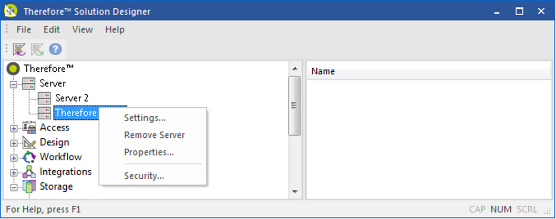The image size is (556, 219).
Task: Expand the Workflow tree node
Action: coord(14,158)
